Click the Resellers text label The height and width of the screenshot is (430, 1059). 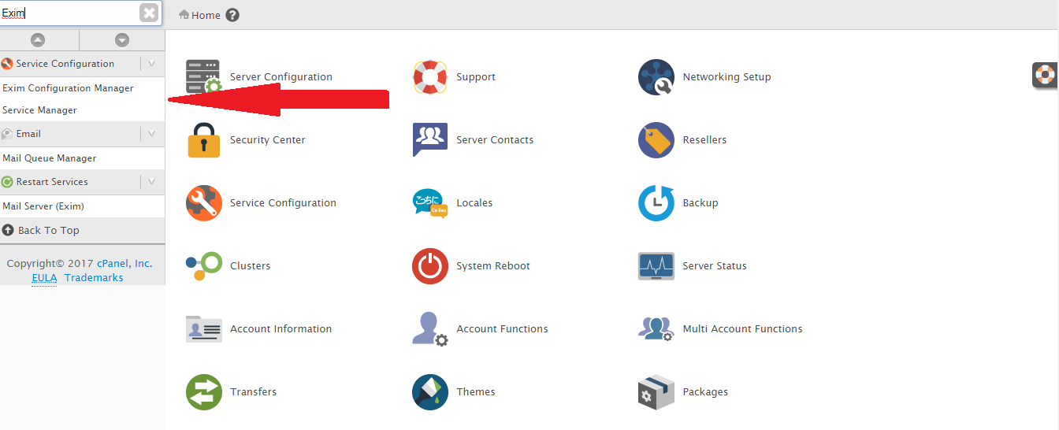704,140
